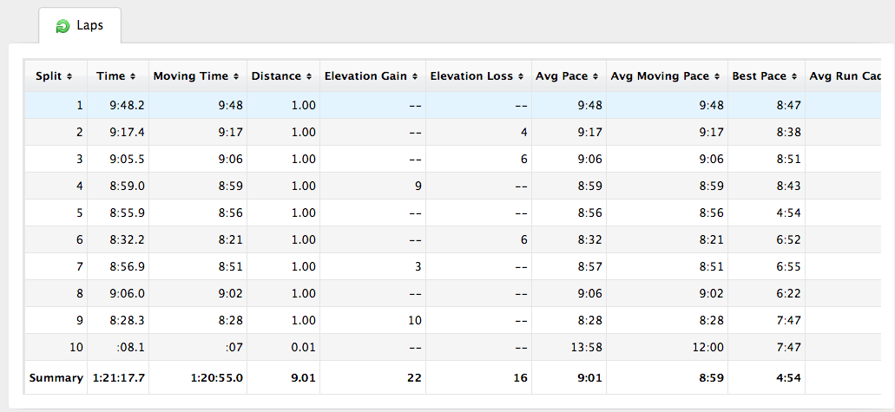Click split 4 elevation gain value 9

point(418,186)
